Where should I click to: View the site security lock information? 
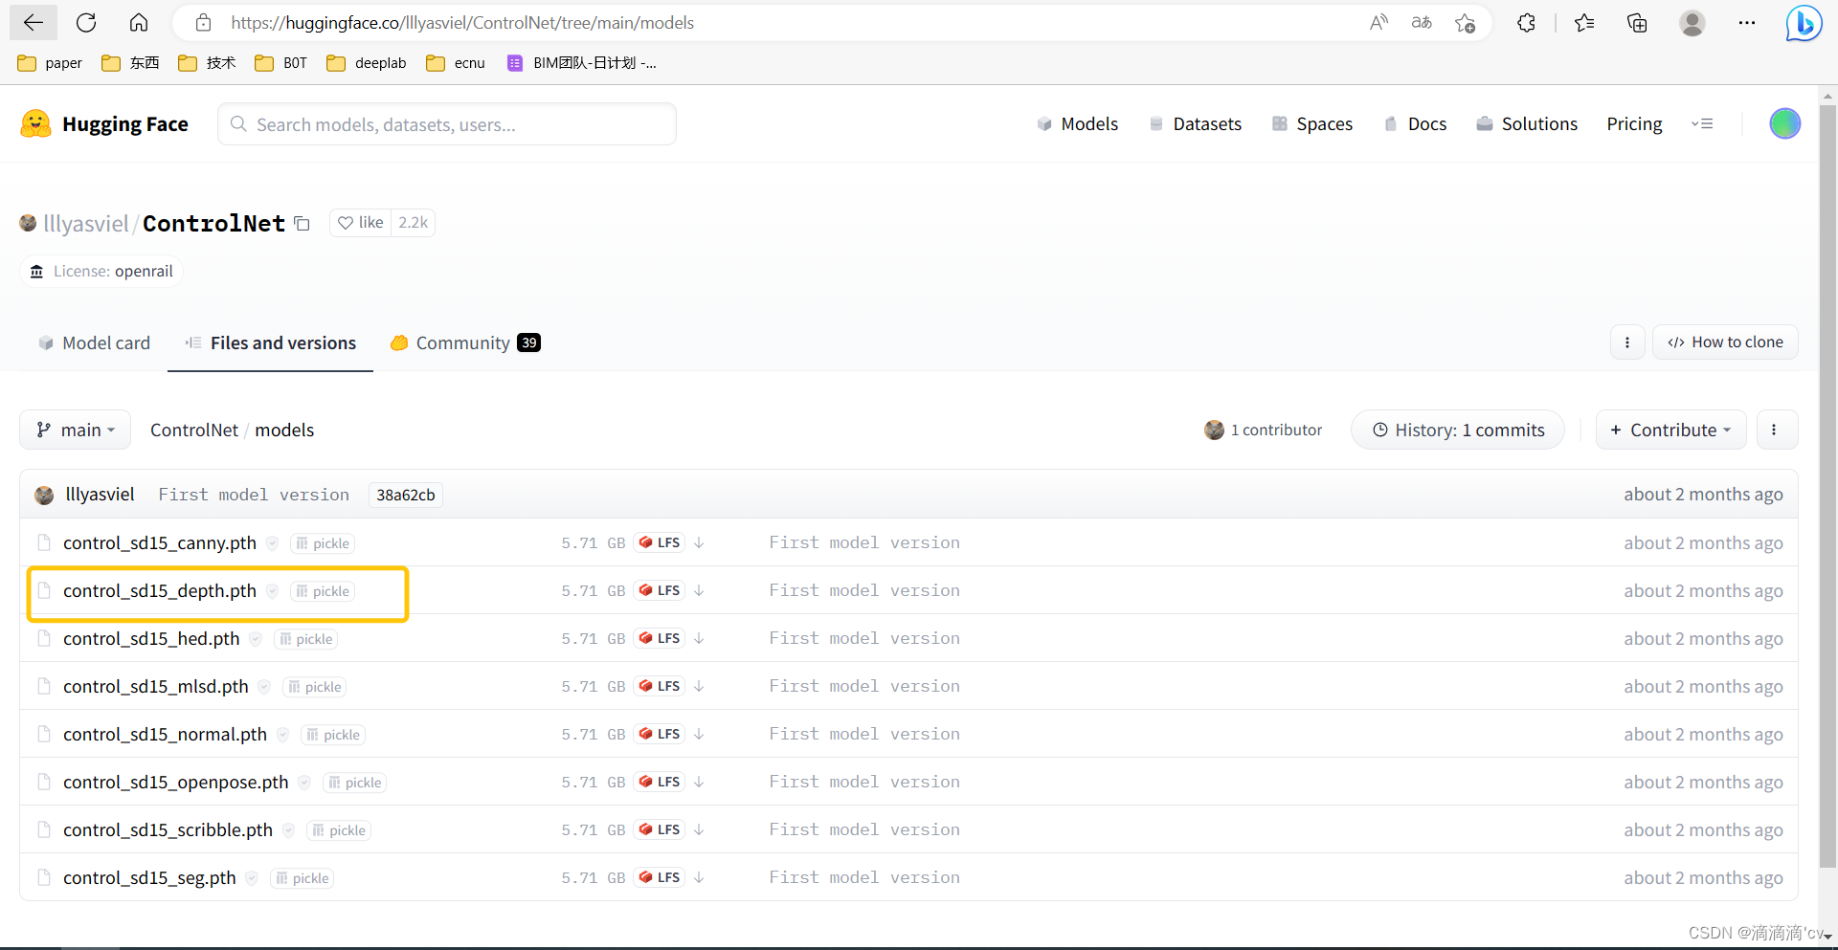[x=203, y=23]
